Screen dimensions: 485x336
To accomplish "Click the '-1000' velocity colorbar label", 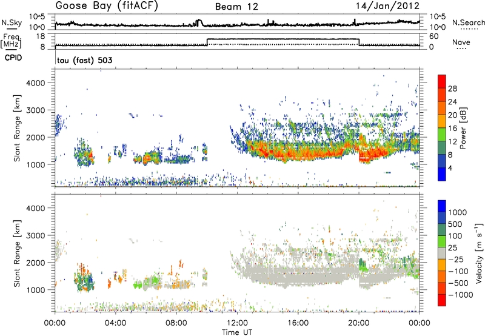I will point(460,295).
